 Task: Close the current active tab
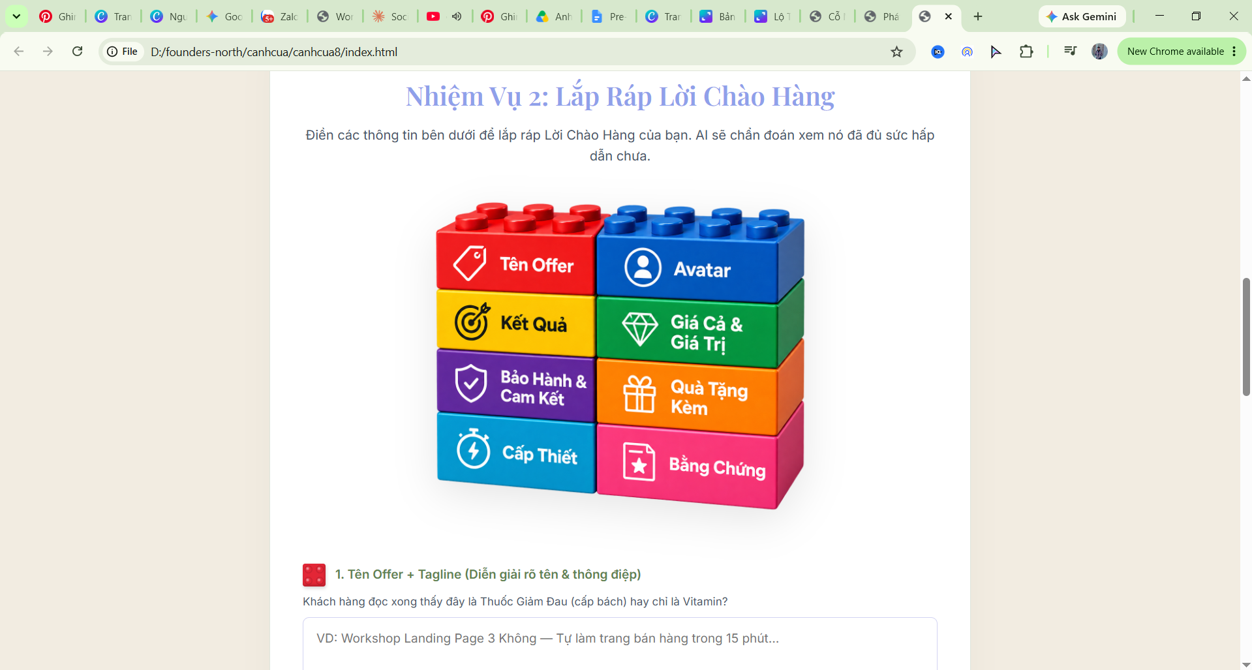pos(949,16)
